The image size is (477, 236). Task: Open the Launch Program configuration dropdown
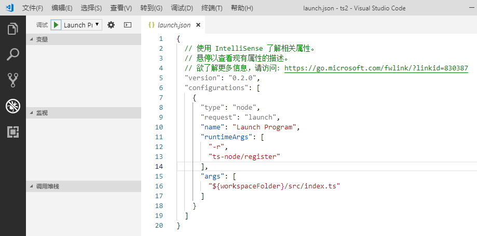[81, 25]
